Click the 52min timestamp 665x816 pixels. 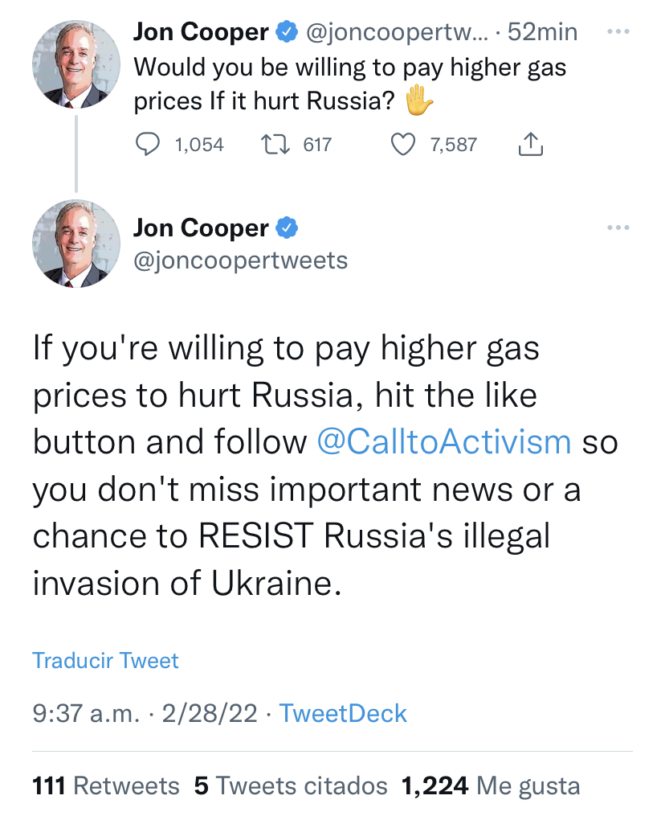[x=543, y=32]
